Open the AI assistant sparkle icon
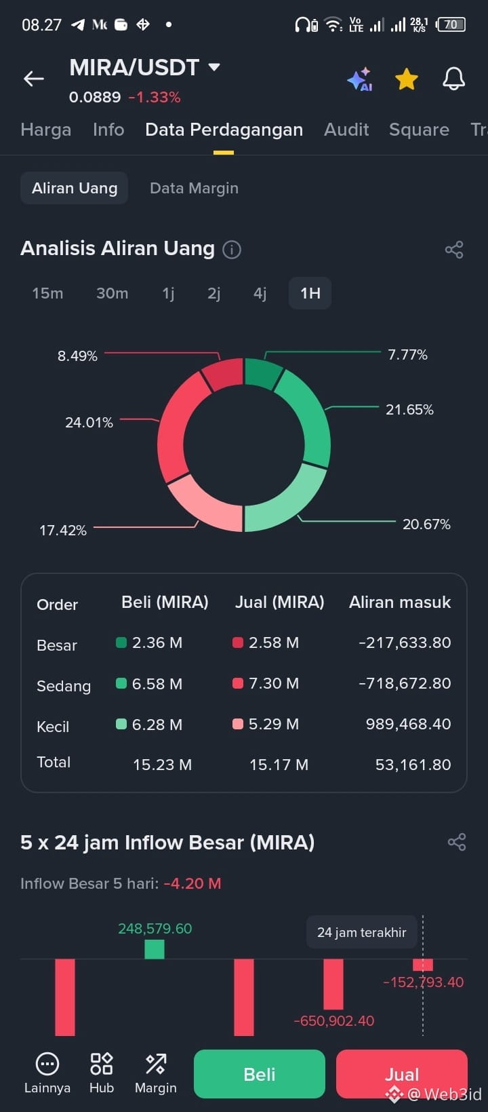This screenshot has width=488, height=1112. 360,79
